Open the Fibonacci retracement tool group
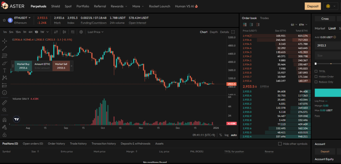Screen dimensions: 341x164 pos(4,56)
